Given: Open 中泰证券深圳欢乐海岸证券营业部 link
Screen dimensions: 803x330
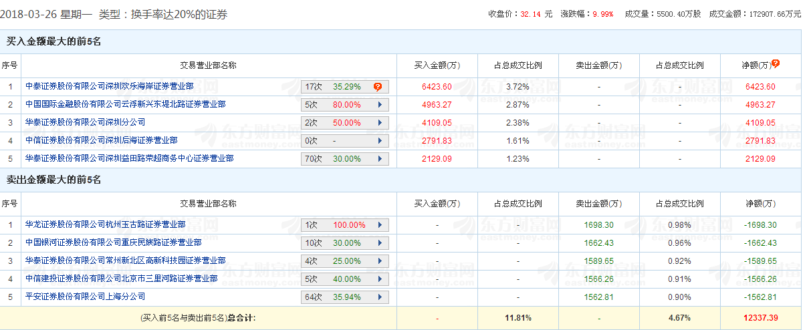Looking at the screenshot, I should pyautogui.click(x=109, y=86).
